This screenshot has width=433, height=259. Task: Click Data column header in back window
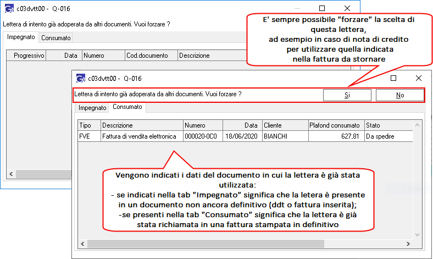[x=64, y=56]
